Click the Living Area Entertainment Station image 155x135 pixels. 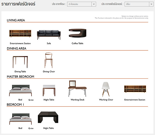(x=20, y=34)
